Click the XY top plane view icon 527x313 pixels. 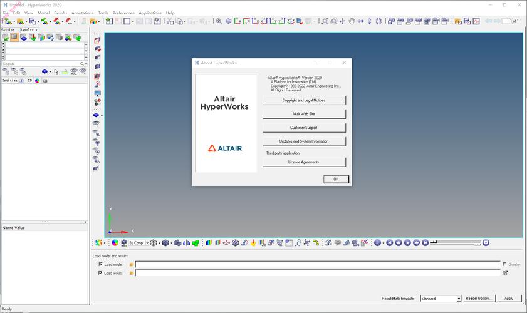[x=237, y=21]
